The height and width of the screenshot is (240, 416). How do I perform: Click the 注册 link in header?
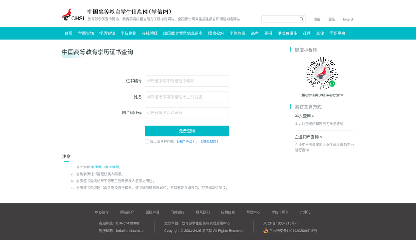[317, 20]
